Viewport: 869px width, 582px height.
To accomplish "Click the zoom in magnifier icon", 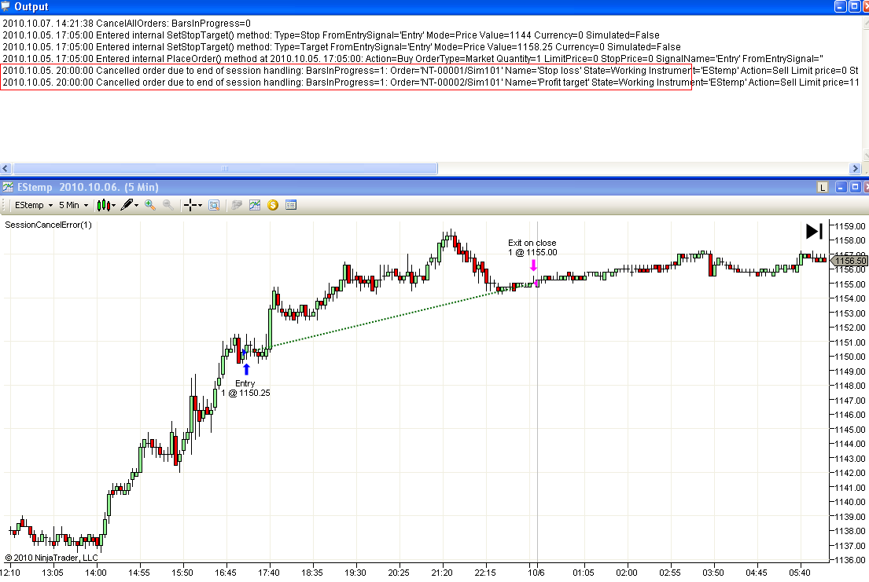I will pos(150,206).
